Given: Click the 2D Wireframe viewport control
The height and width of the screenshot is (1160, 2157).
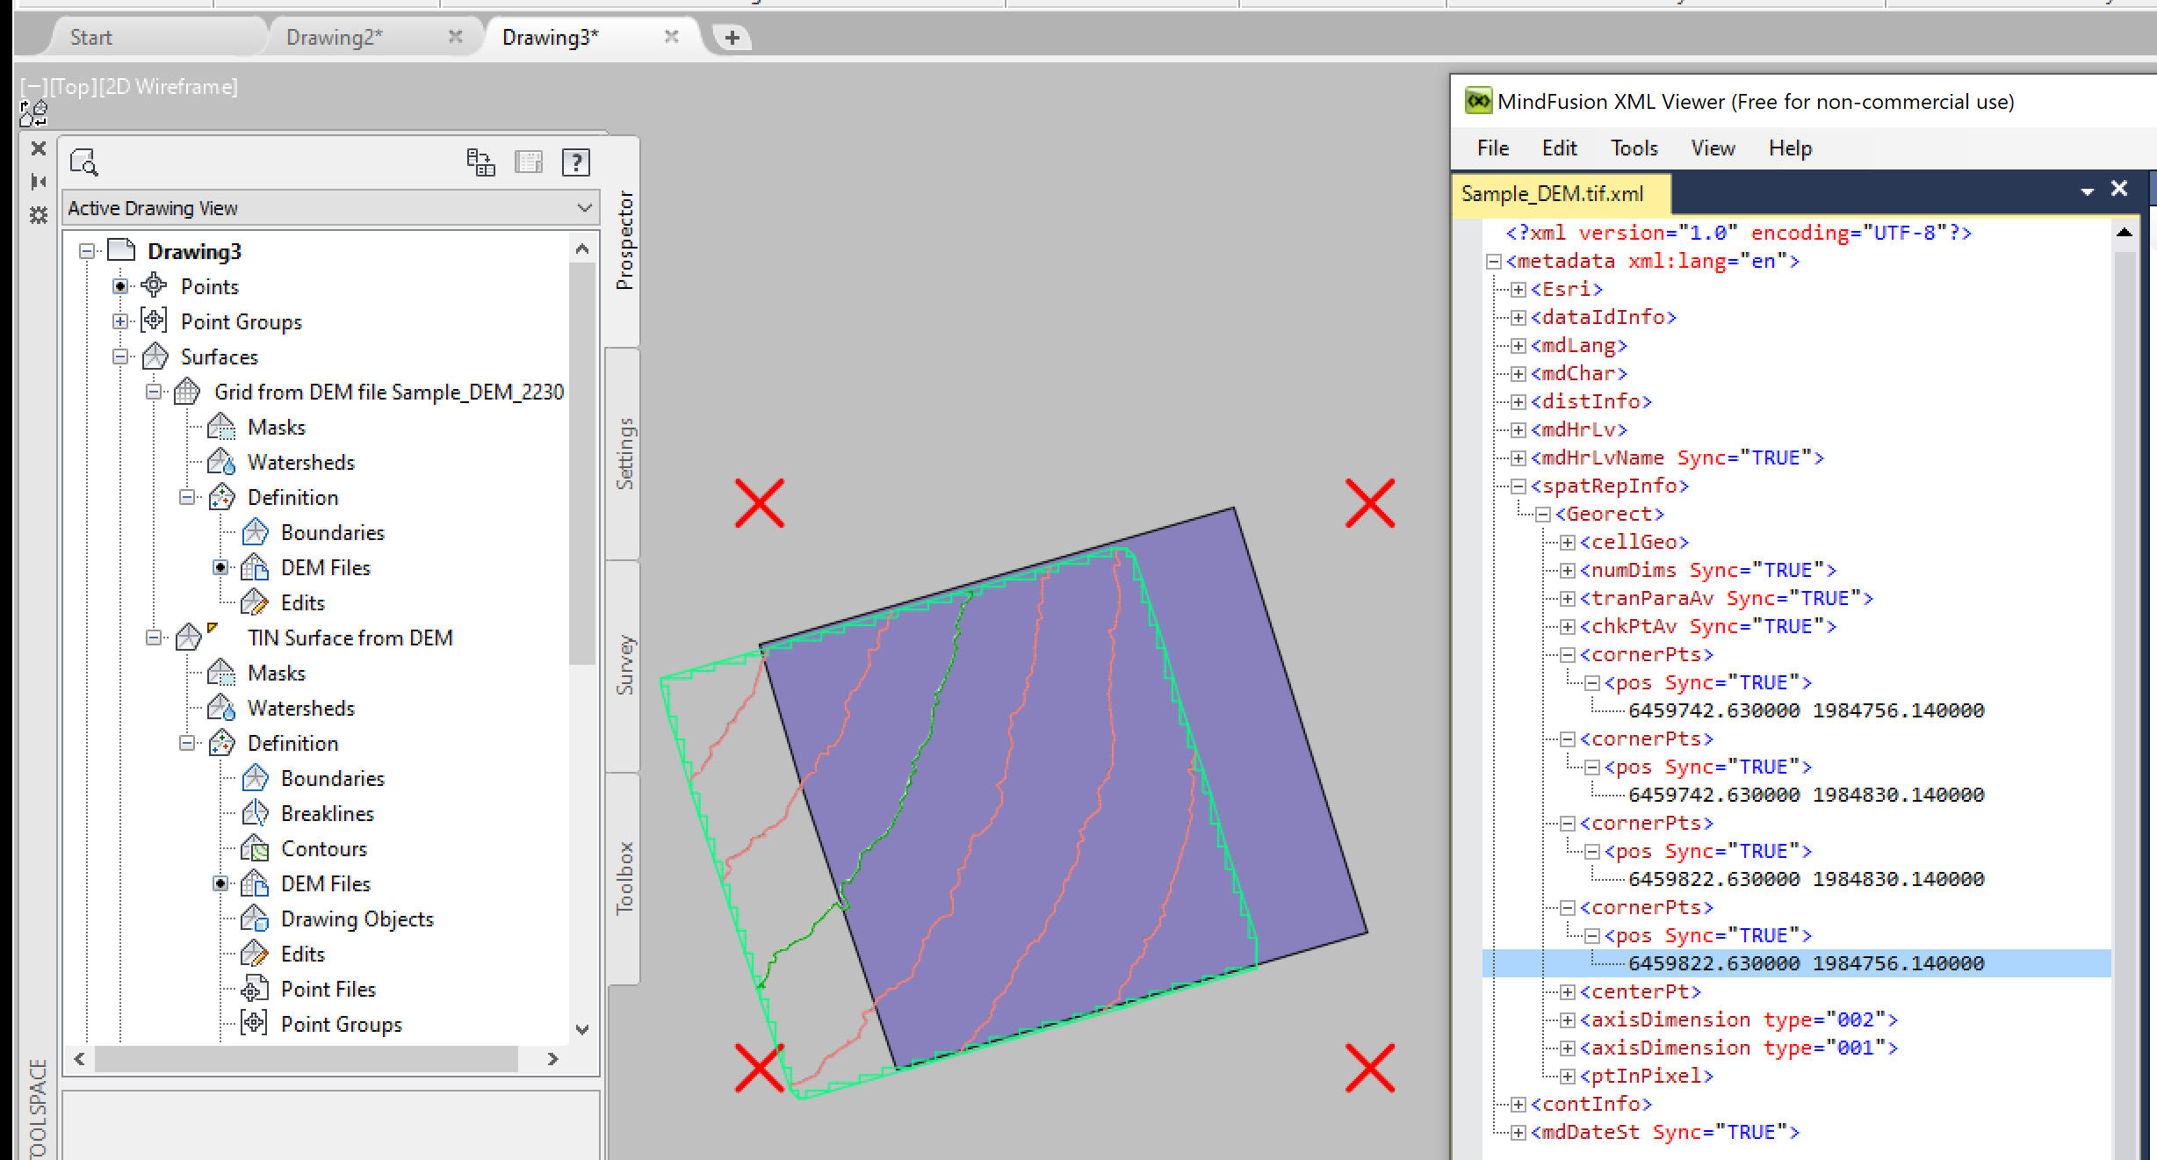Looking at the screenshot, I should (x=169, y=86).
